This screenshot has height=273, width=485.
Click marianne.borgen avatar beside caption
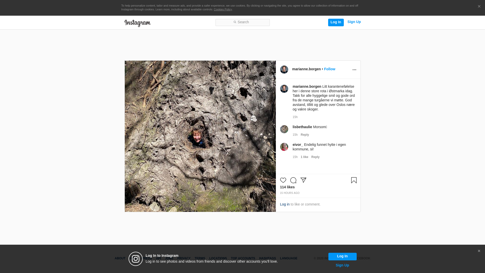284,89
